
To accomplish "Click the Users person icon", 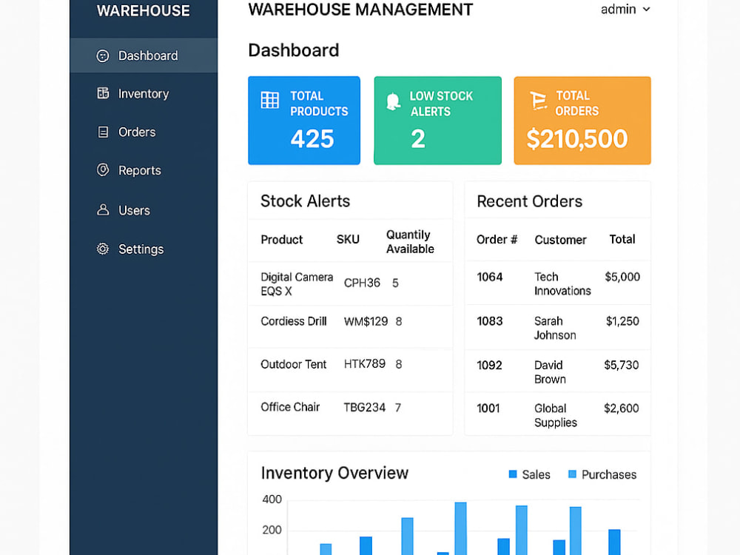I will 103,209.
